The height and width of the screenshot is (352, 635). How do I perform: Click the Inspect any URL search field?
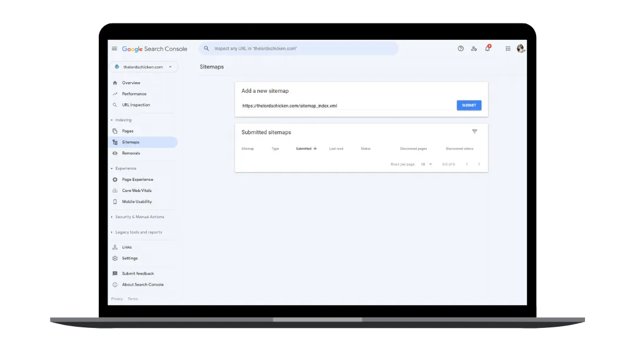click(x=299, y=49)
